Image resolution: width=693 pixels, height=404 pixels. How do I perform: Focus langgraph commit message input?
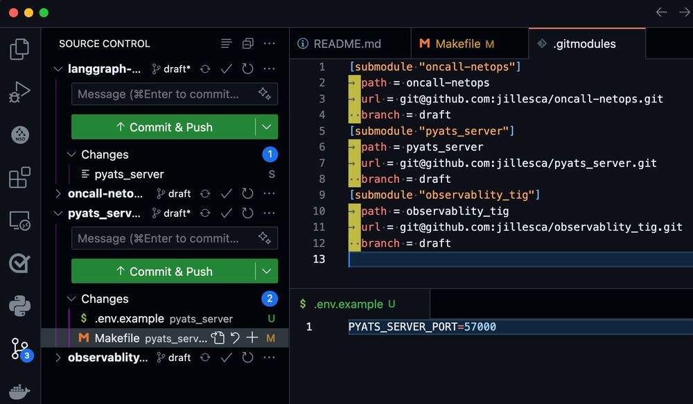pyautogui.click(x=175, y=94)
